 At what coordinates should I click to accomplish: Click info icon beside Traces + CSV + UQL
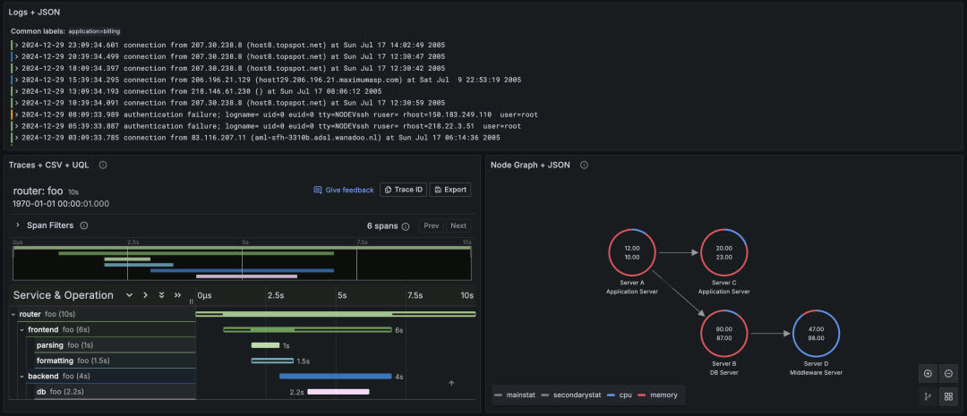(x=103, y=165)
